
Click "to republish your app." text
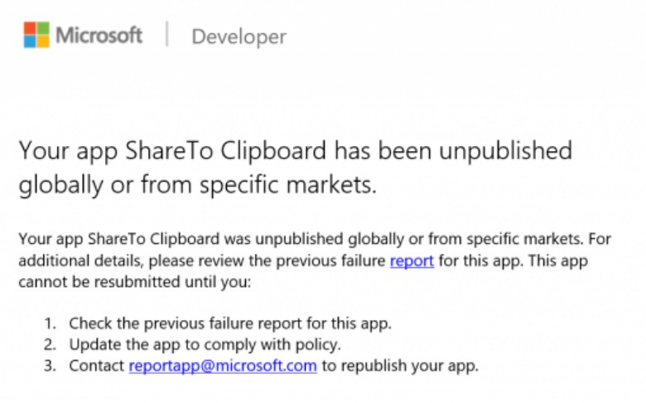[400, 366]
